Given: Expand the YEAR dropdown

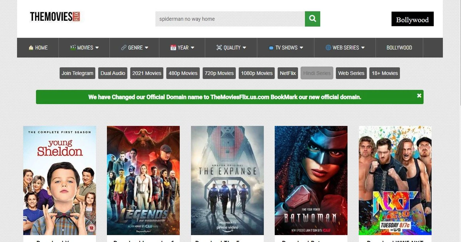Looking at the screenshot, I should click(x=182, y=48).
